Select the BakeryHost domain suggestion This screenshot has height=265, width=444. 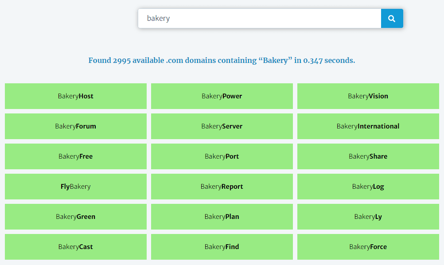75,96
